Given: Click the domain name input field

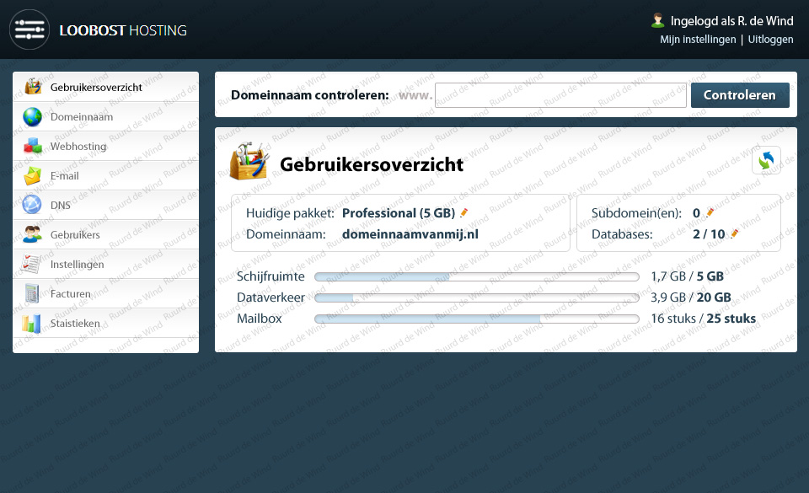Looking at the screenshot, I should click(560, 95).
